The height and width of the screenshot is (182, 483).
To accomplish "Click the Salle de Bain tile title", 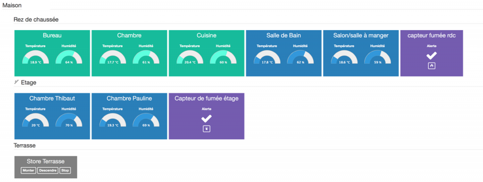I will [x=283, y=35].
